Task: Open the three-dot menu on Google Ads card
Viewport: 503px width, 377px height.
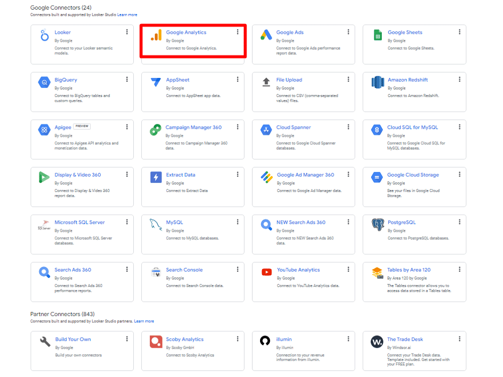Action: tap(348, 31)
